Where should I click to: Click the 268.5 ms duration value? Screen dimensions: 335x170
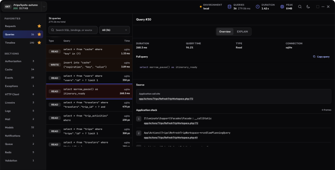pos(142,48)
